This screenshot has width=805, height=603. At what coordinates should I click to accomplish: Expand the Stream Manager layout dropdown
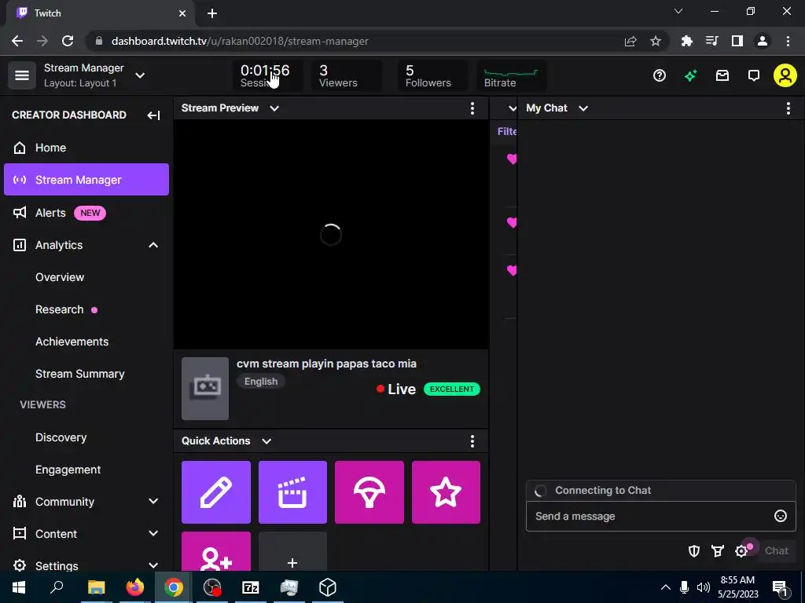[140, 75]
